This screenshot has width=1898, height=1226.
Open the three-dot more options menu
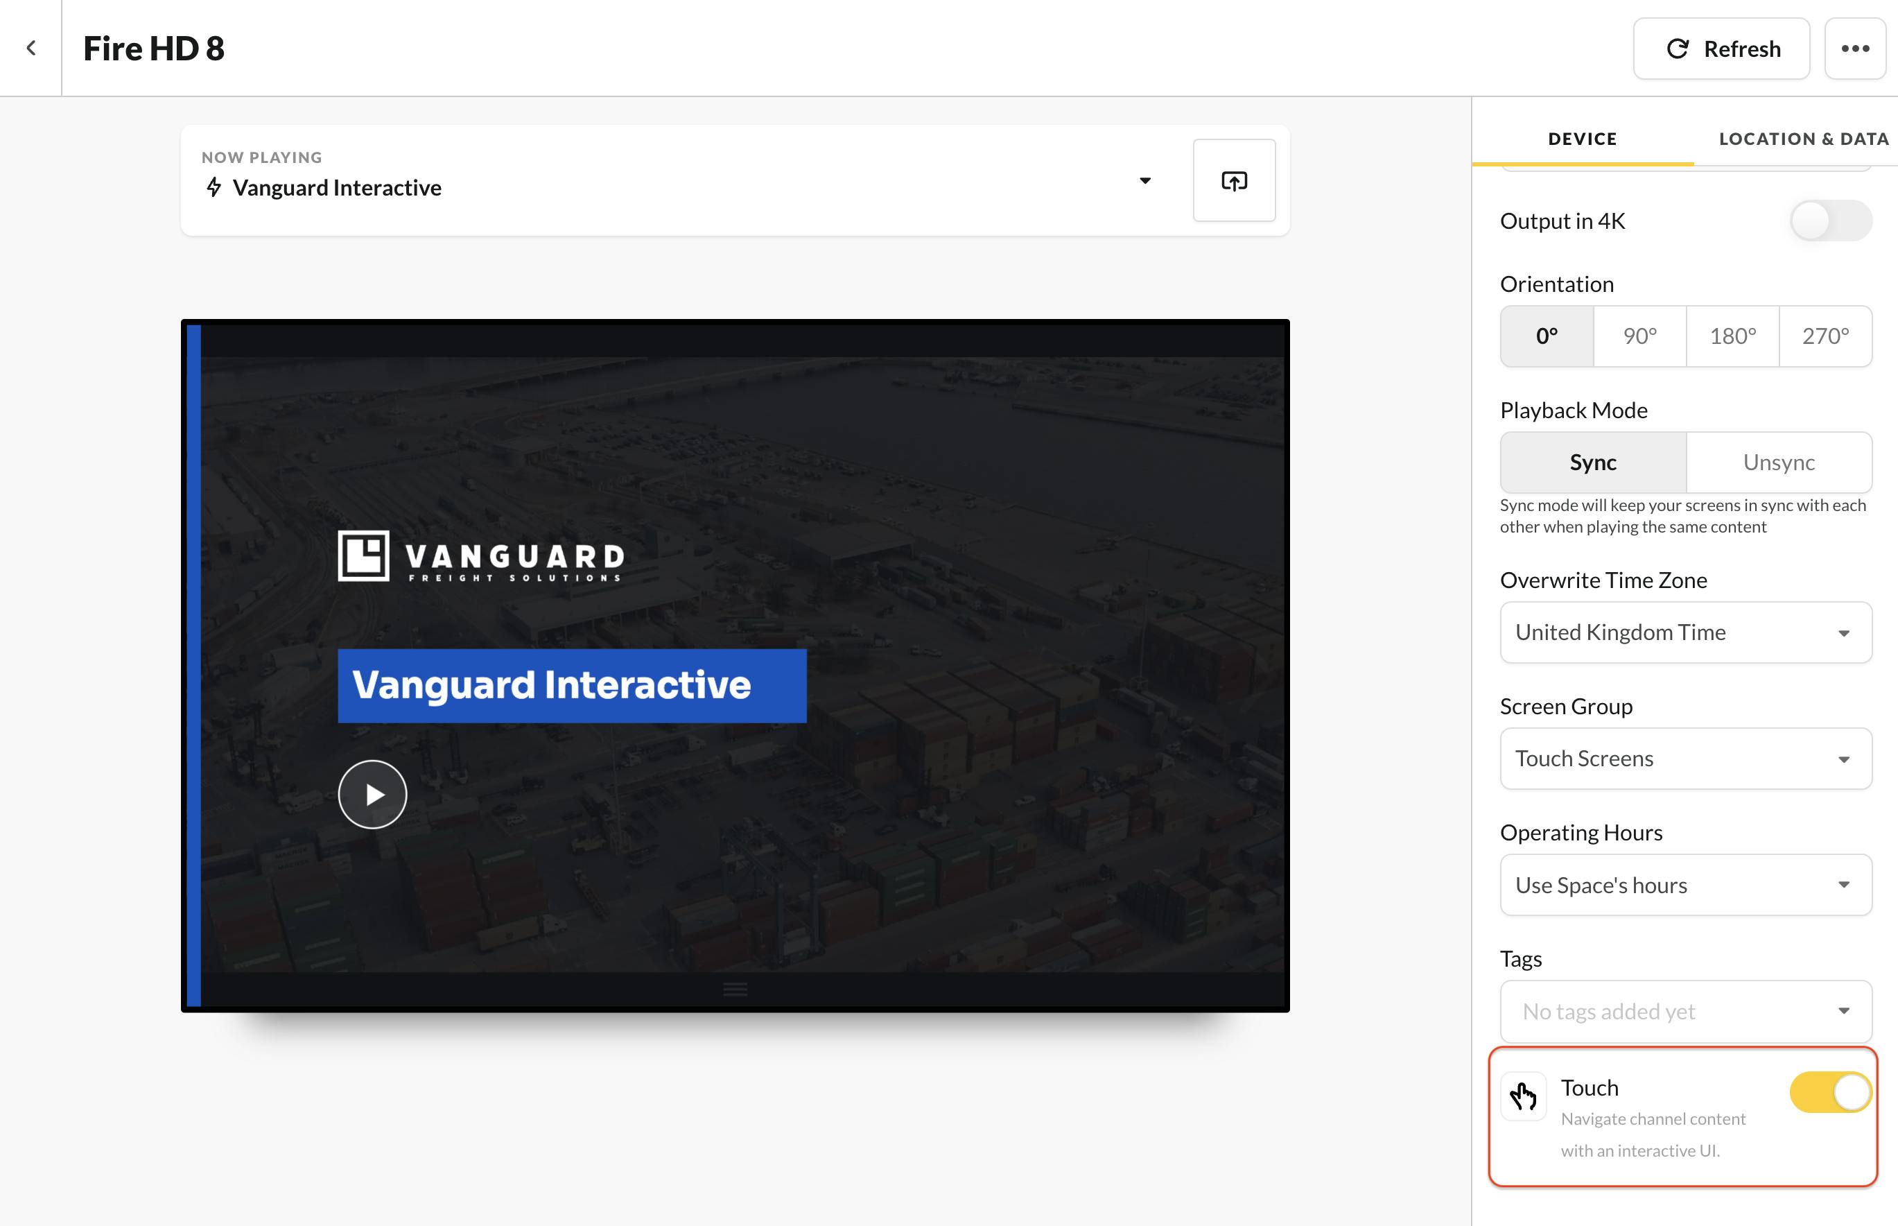coord(1855,49)
